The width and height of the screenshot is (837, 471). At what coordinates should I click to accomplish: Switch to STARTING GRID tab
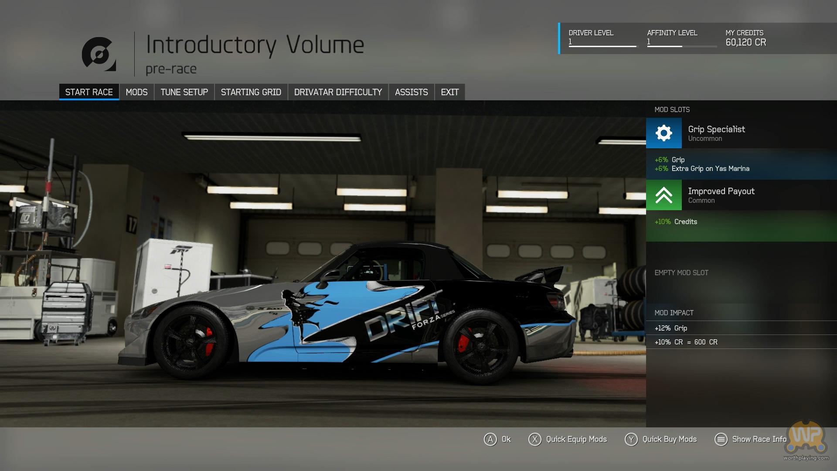pyautogui.click(x=251, y=92)
